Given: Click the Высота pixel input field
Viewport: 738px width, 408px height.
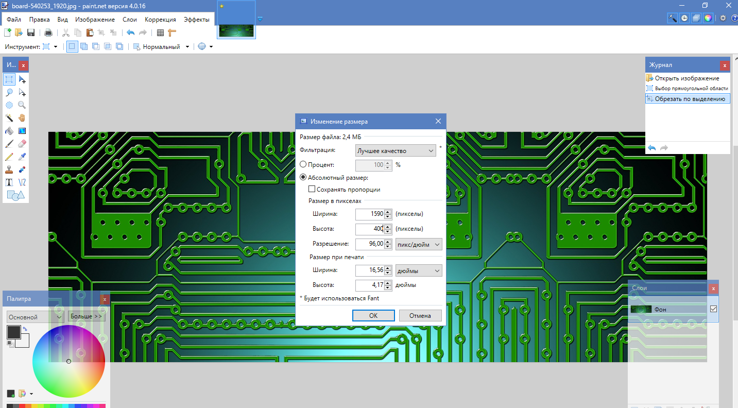Looking at the screenshot, I should (x=370, y=229).
